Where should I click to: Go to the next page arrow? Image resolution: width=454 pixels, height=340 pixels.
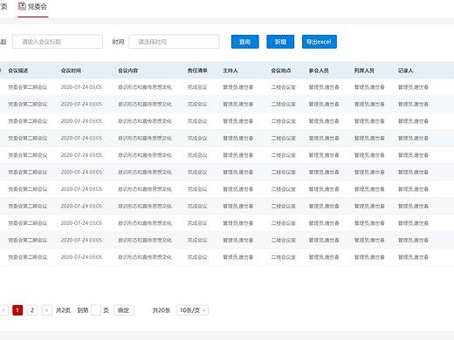tap(46, 310)
